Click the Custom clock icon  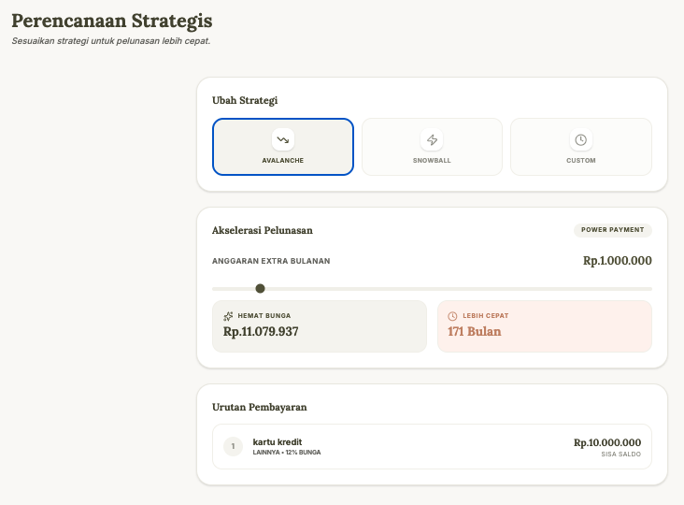(581, 139)
